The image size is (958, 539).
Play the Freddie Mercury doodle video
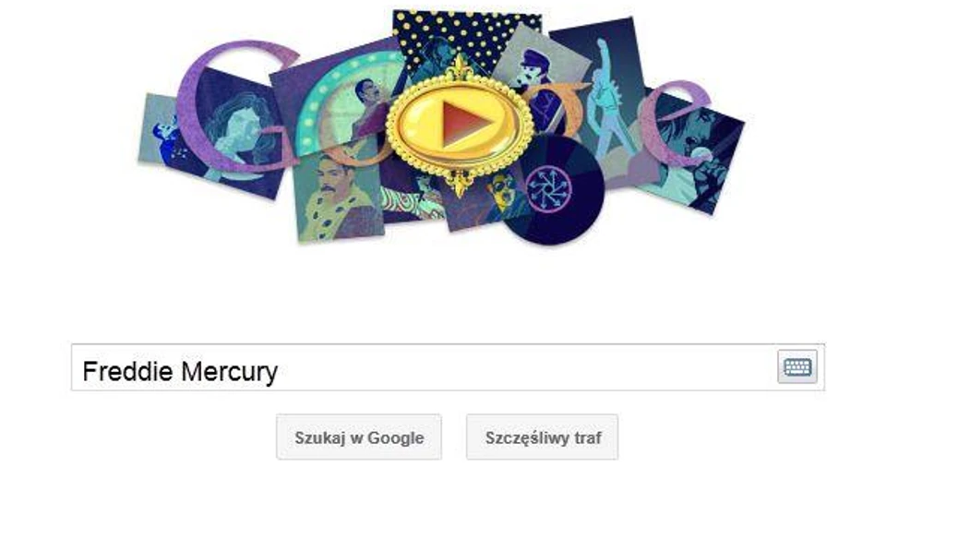click(x=460, y=126)
